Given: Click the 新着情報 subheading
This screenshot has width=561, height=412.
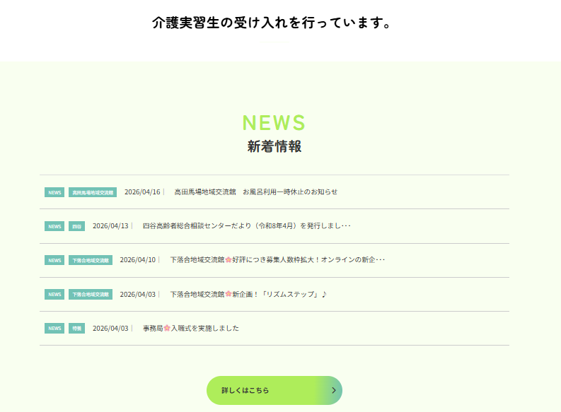Looking at the screenshot, I should coord(274,147).
